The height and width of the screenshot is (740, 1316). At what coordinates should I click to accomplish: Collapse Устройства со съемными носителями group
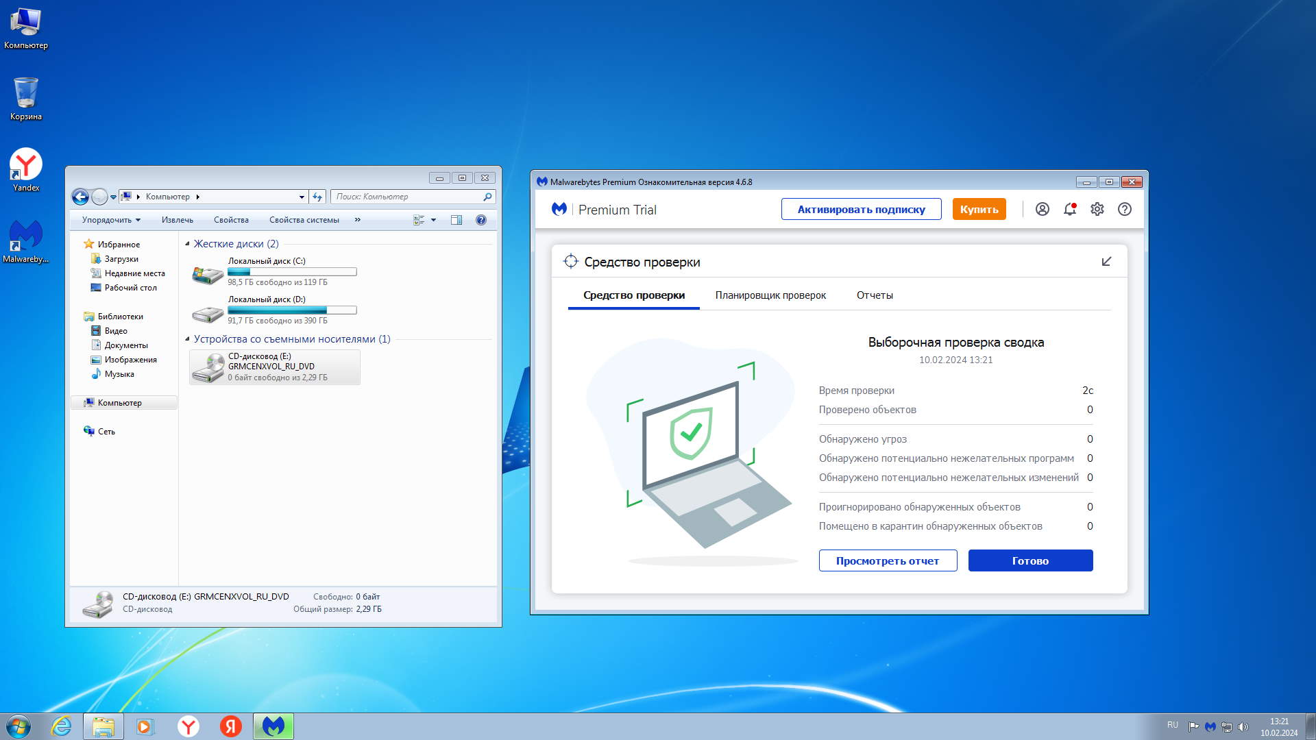coord(187,339)
